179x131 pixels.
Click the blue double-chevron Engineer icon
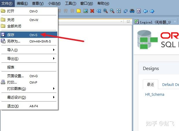point(99,11)
